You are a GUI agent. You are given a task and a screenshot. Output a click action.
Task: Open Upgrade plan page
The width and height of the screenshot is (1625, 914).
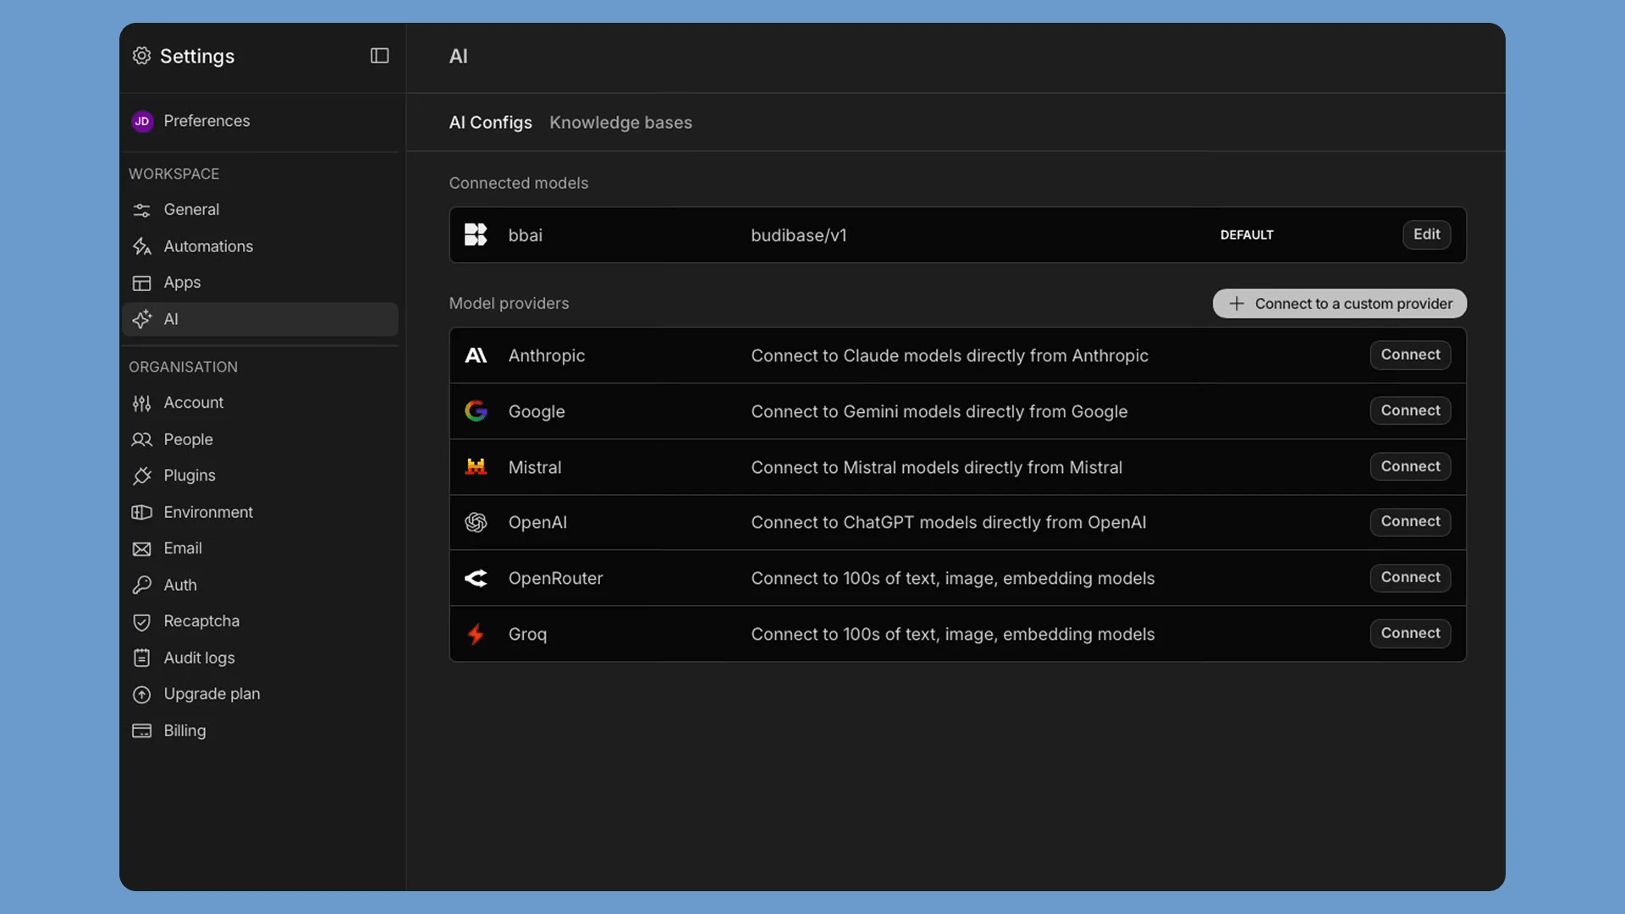(x=212, y=694)
